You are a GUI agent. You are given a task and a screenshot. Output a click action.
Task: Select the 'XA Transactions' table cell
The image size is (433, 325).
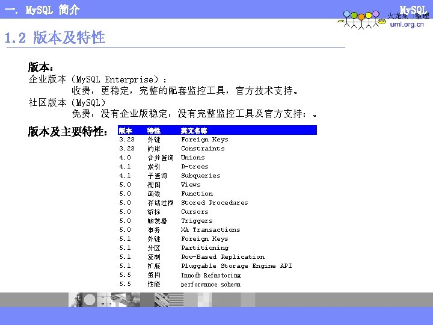click(x=210, y=230)
